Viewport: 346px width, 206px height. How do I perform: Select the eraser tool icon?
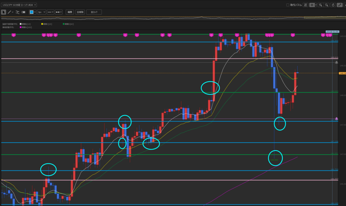(x=23, y=12)
